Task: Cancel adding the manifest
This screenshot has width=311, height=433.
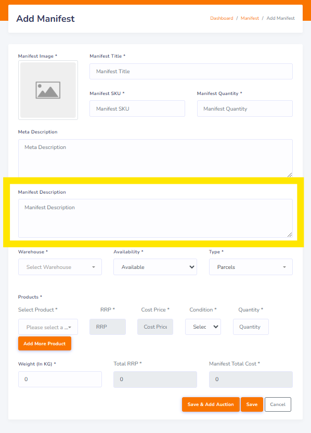Action: (278, 404)
